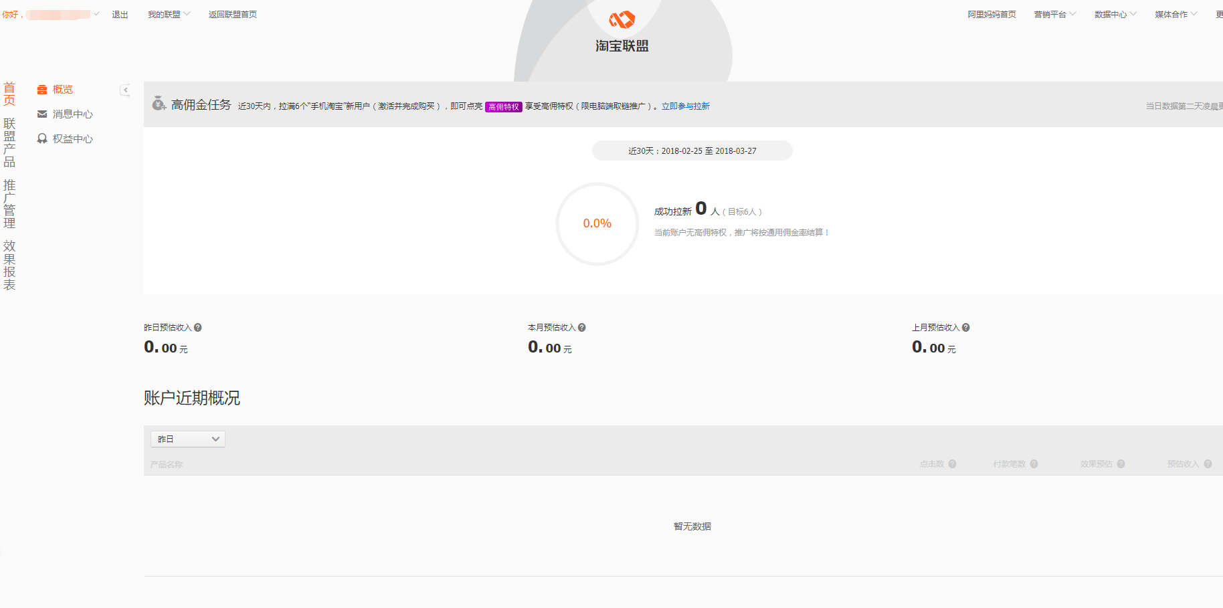The image size is (1223, 608).
Task: Click the 近30天 date range pill
Action: [x=692, y=150]
